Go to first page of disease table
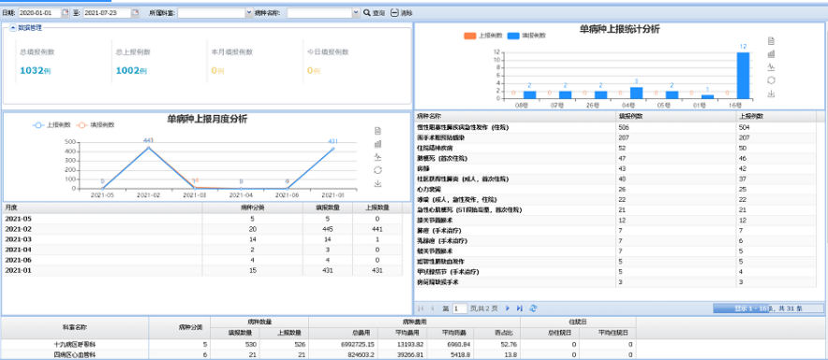The height and width of the screenshot is (360, 828). [421, 309]
